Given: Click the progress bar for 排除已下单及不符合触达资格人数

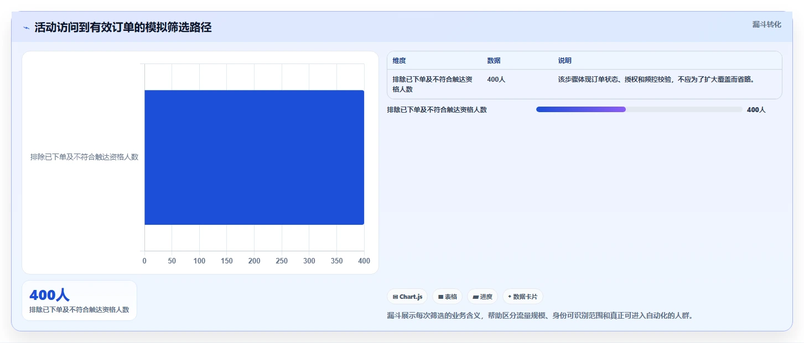Looking at the screenshot, I should (x=639, y=109).
